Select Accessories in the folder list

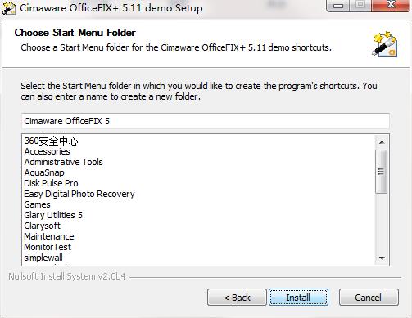(x=47, y=151)
